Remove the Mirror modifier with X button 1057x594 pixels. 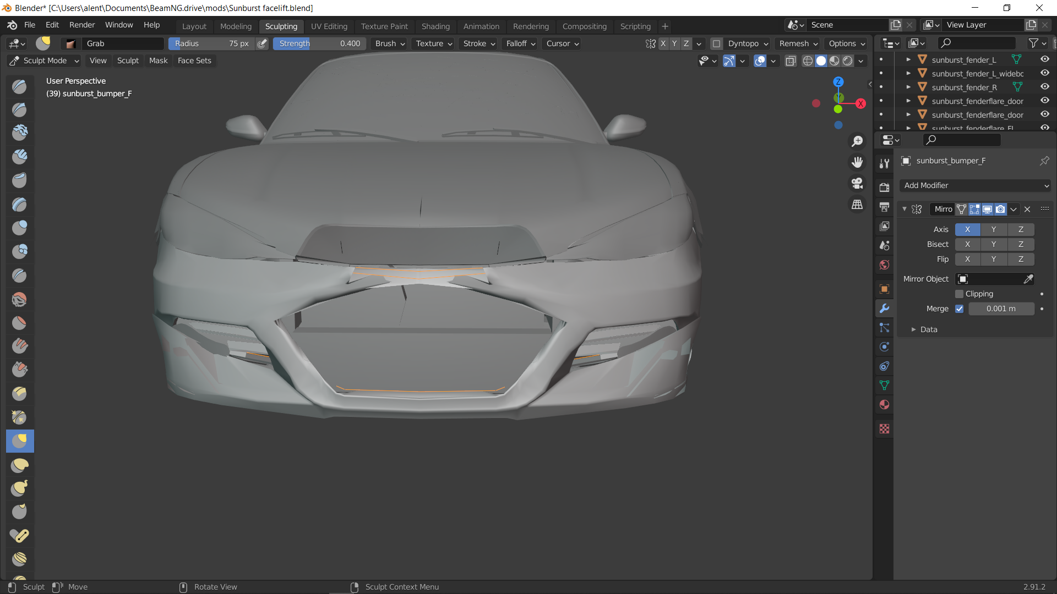point(1027,209)
